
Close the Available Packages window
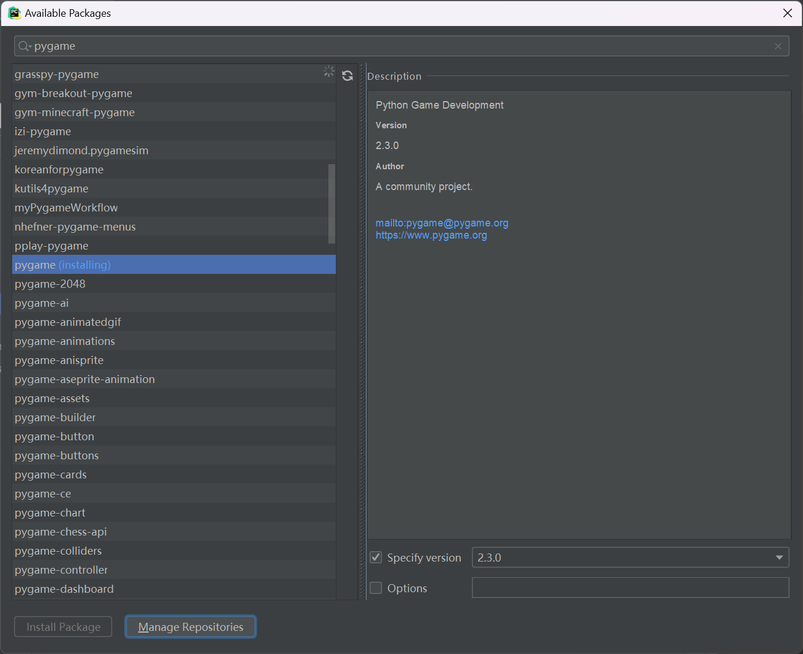787,13
